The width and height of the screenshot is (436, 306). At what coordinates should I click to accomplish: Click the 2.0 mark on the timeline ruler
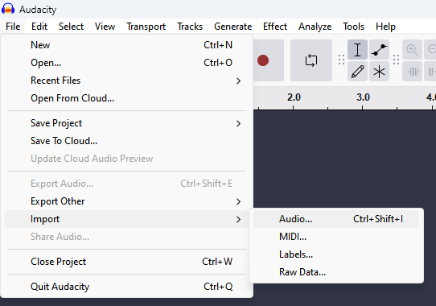(x=294, y=97)
